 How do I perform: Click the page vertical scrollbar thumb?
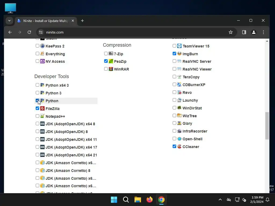point(267,126)
